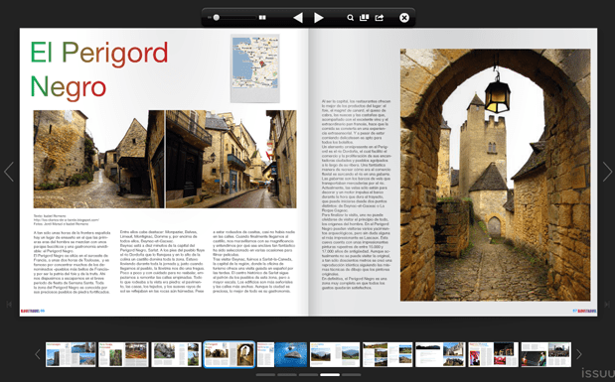Screen dimensions: 615x382
Task: Open the los-diarios-de-a-bordo blogspot link
Action: pos(67,220)
